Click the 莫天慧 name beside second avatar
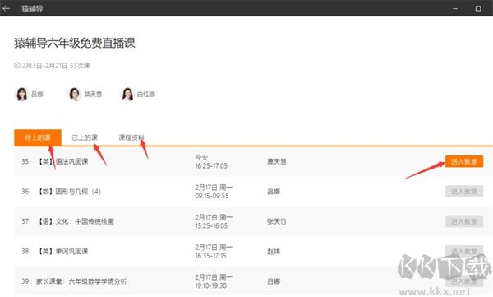Image resolution: width=493 pixels, height=297 pixels. (93, 94)
